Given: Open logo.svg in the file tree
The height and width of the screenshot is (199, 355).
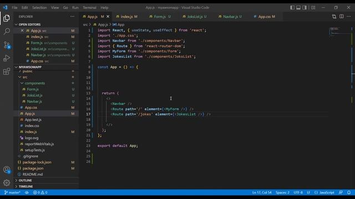Looking at the screenshot, I should tap(32, 138).
